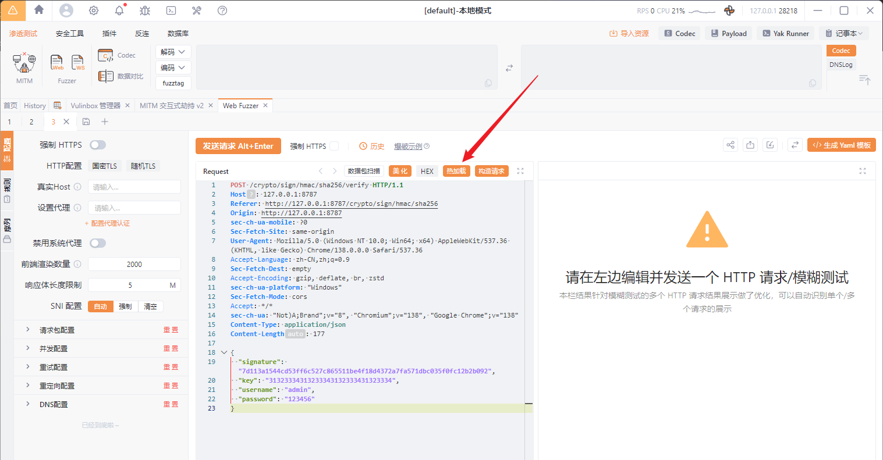Collapse the ribbon using the top-right icon
This screenshot has height=460, width=883.
865,80
